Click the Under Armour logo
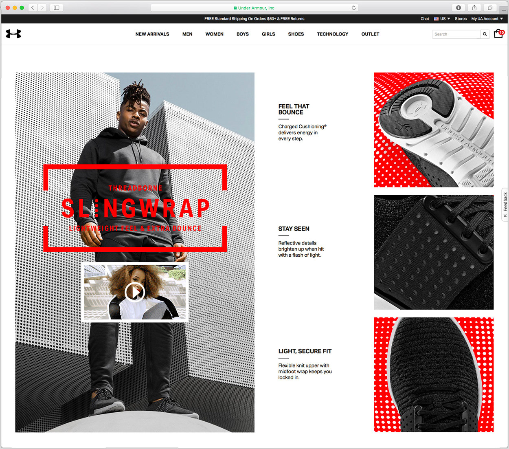The width and height of the screenshot is (509, 449). click(x=13, y=34)
